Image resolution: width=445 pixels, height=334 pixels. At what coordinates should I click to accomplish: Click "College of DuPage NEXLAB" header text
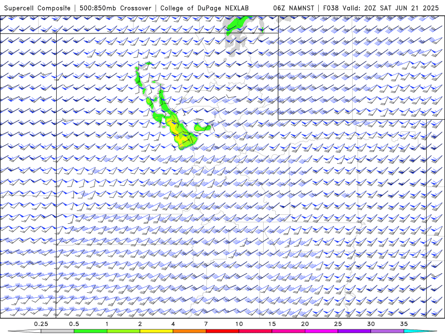pyautogui.click(x=204, y=8)
